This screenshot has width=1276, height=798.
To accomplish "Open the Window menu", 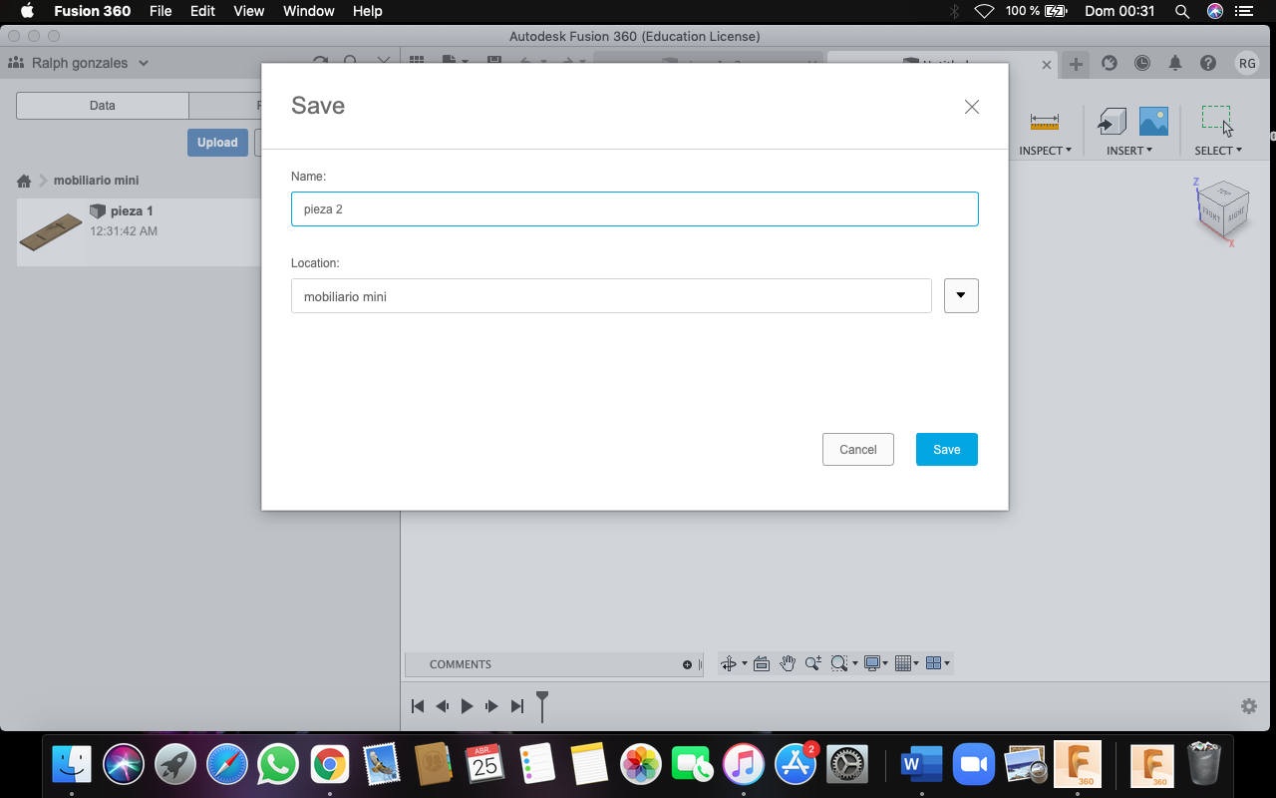I will pyautogui.click(x=309, y=11).
